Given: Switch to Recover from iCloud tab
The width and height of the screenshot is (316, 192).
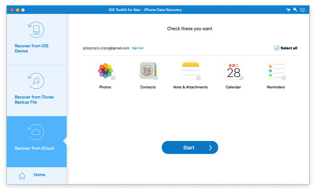Looking at the screenshot, I should click(37, 142).
